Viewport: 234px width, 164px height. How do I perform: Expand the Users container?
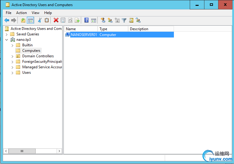click(x=13, y=73)
